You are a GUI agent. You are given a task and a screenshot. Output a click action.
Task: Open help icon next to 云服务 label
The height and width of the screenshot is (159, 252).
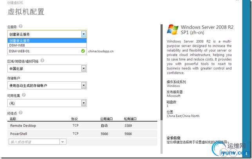(21, 26)
